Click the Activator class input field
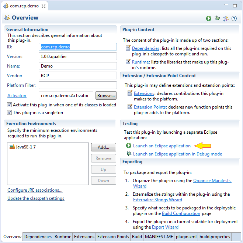The image size is (243, 243). coord(66,95)
